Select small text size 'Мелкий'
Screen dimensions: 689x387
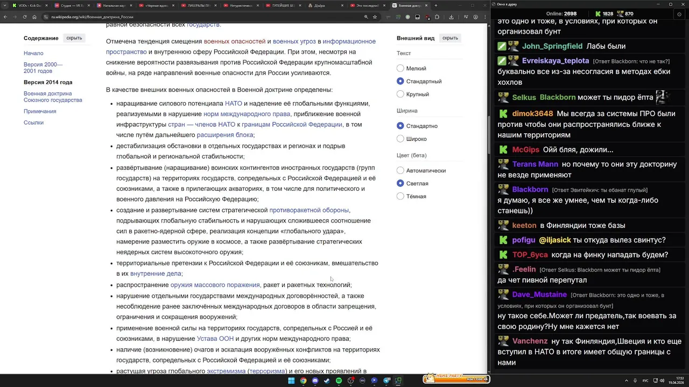(400, 68)
